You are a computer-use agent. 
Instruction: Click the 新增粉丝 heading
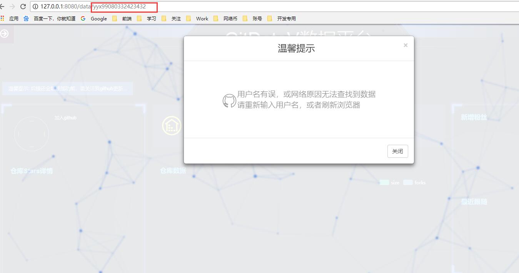point(474,117)
